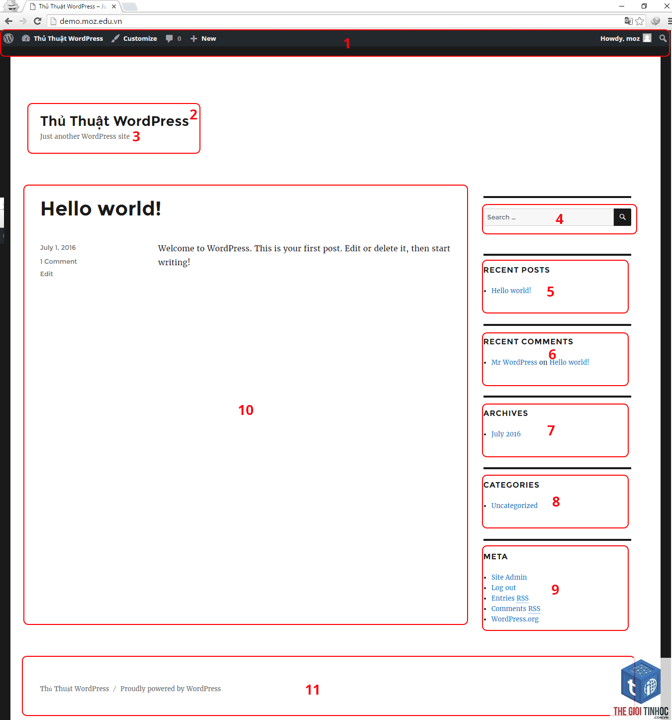Click the tagline Just another WordPress site
This screenshot has height=720, width=672.
[85, 136]
